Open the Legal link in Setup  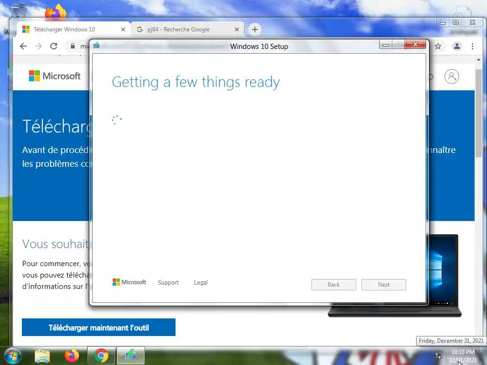pos(201,282)
